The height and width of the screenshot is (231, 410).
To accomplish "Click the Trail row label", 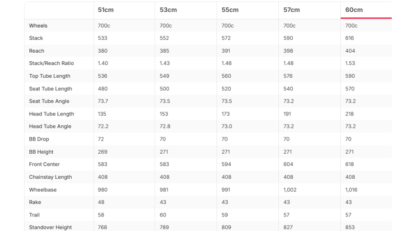I will 34,215.
